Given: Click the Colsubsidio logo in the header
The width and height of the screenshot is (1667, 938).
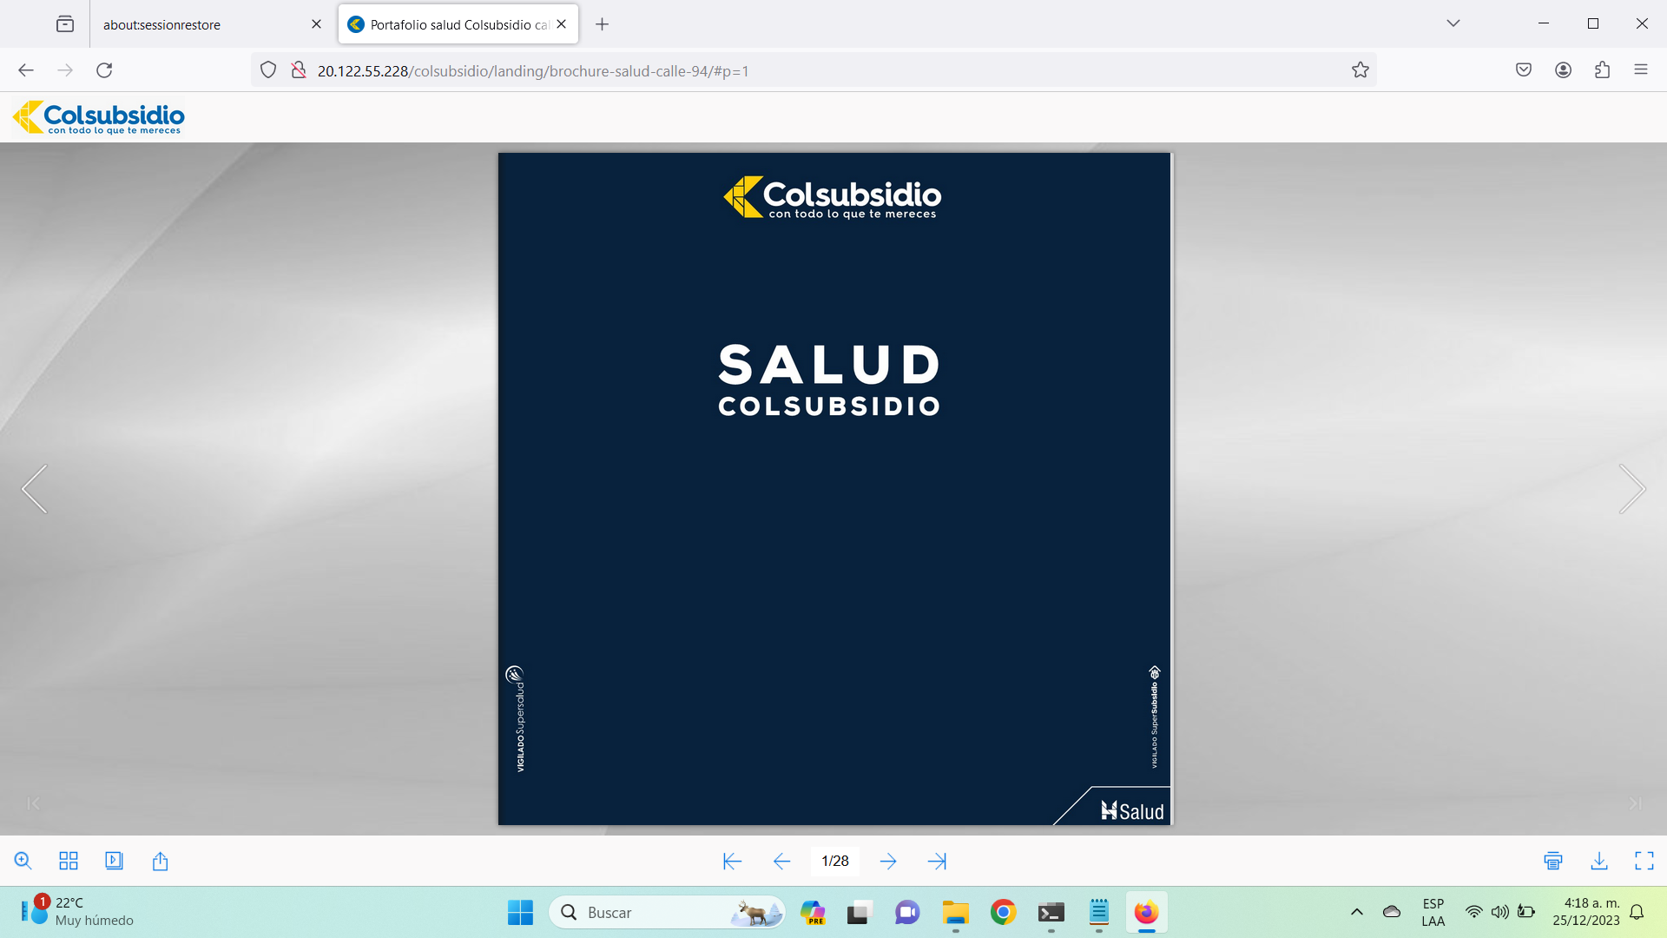Looking at the screenshot, I should pyautogui.click(x=98, y=117).
